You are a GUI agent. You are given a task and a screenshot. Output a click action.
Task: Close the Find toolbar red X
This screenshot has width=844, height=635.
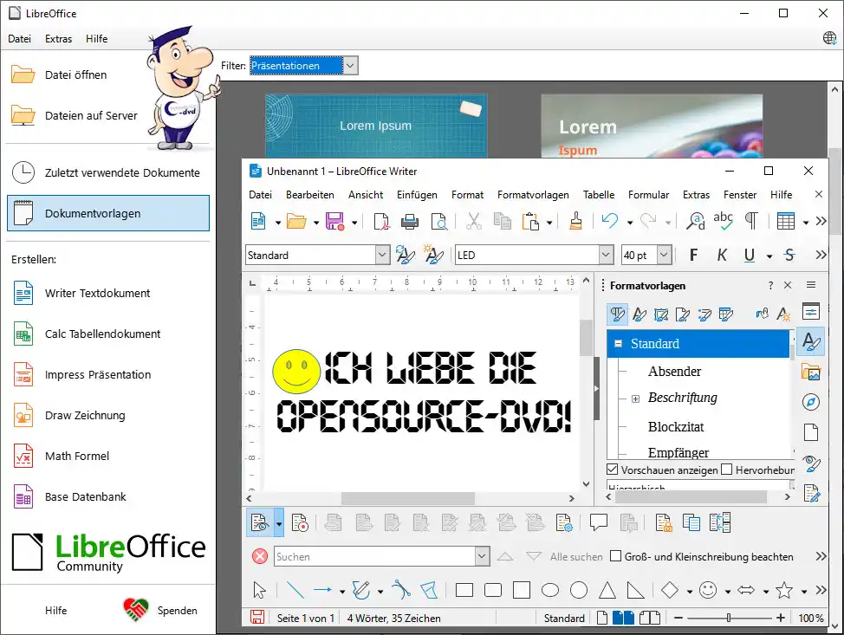pyautogui.click(x=259, y=556)
